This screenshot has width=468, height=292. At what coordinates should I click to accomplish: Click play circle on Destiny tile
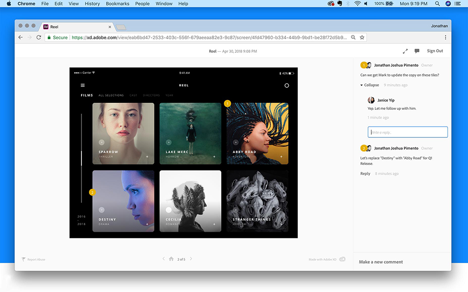[x=102, y=210]
